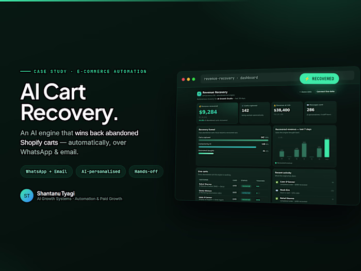Screen dimensions: 361x271
Task: Click the Revenue Recovery app logo icon
Action: click(199, 94)
